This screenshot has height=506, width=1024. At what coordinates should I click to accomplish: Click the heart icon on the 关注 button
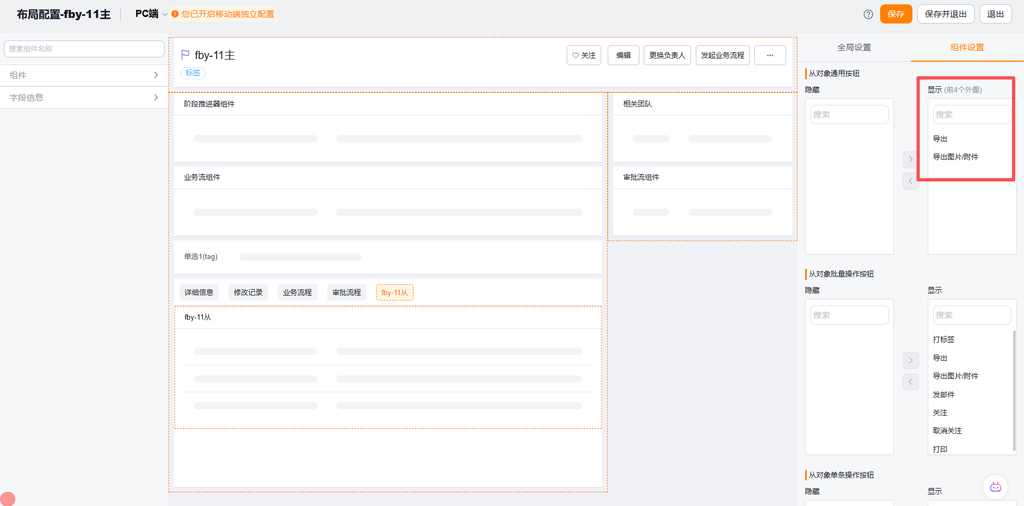[575, 55]
